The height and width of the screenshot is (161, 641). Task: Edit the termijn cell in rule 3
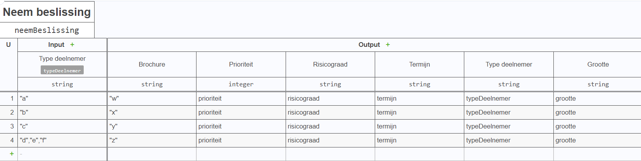[419, 127]
